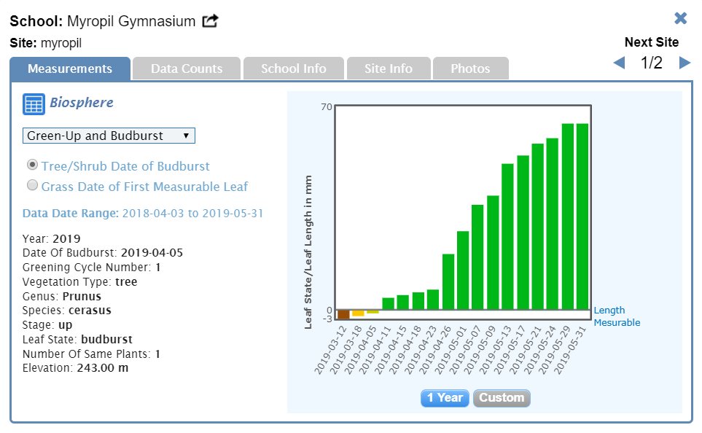The width and height of the screenshot is (702, 433).
Task: Go to next site using right arrow
Action: [x=685, y=63]
